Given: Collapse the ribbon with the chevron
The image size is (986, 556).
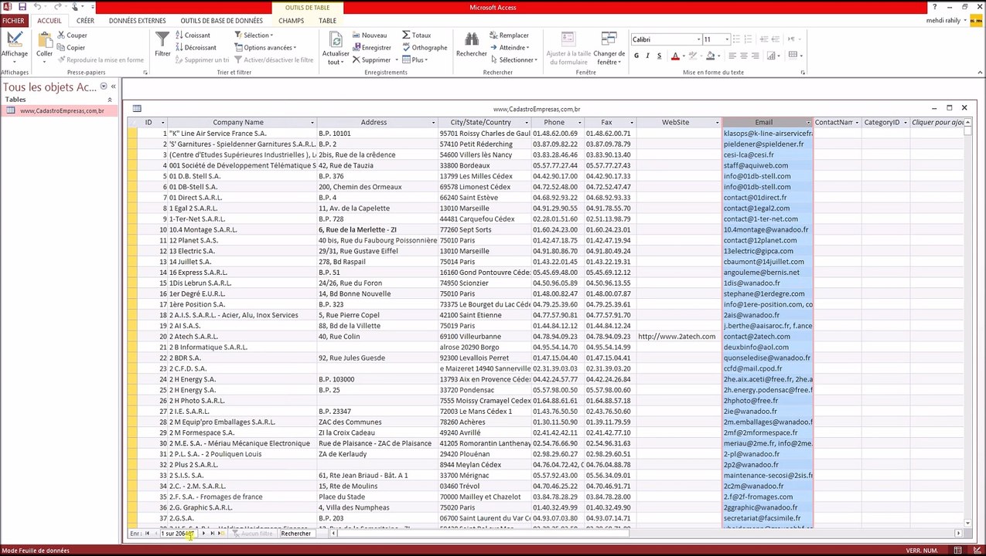Looking at the screenshot, I should point(980,73).
